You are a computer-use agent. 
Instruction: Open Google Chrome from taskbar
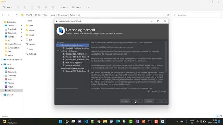[x=99, y=122]
